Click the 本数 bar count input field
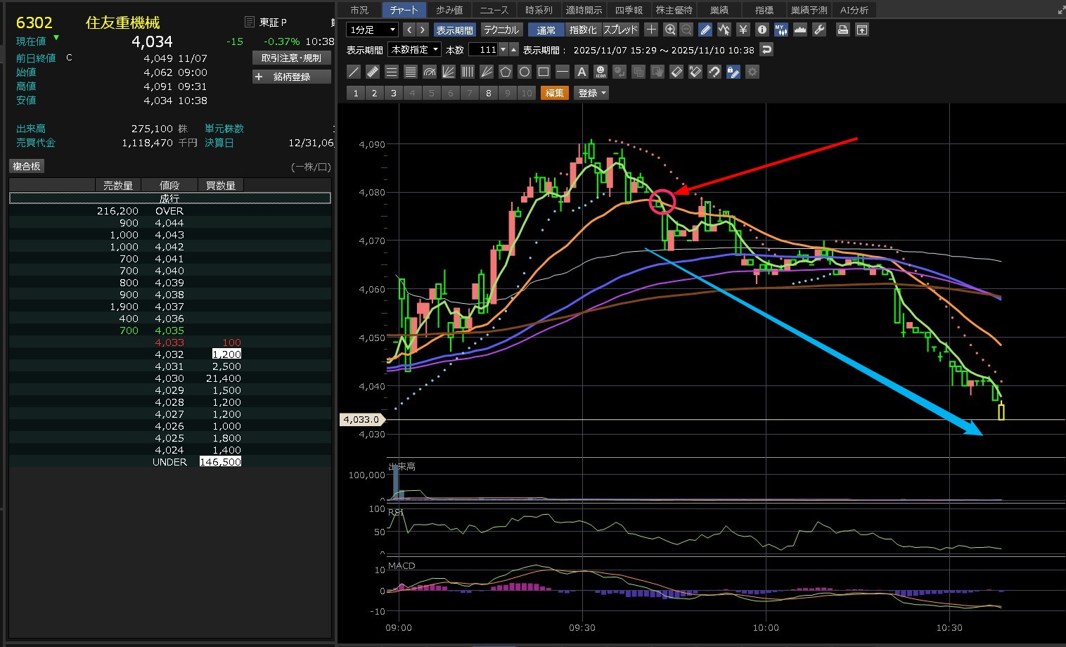The image size is (1066, 647). coord(484,50)
